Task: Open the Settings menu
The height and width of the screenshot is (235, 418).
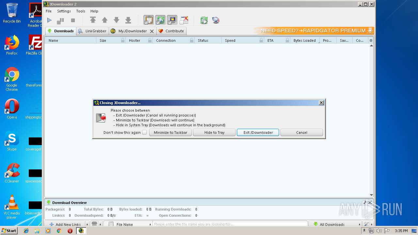Action: pyautogui.click(x=64, y=11)
